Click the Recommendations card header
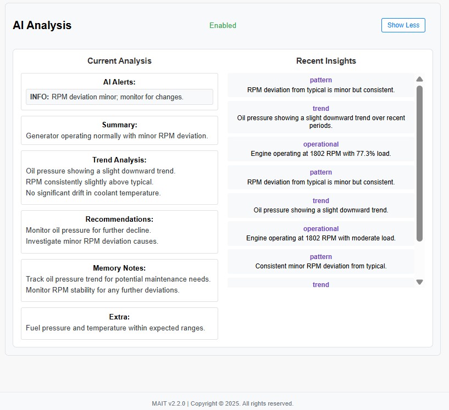The width and height of the screenshot is (449, 410). pos(119,219)
